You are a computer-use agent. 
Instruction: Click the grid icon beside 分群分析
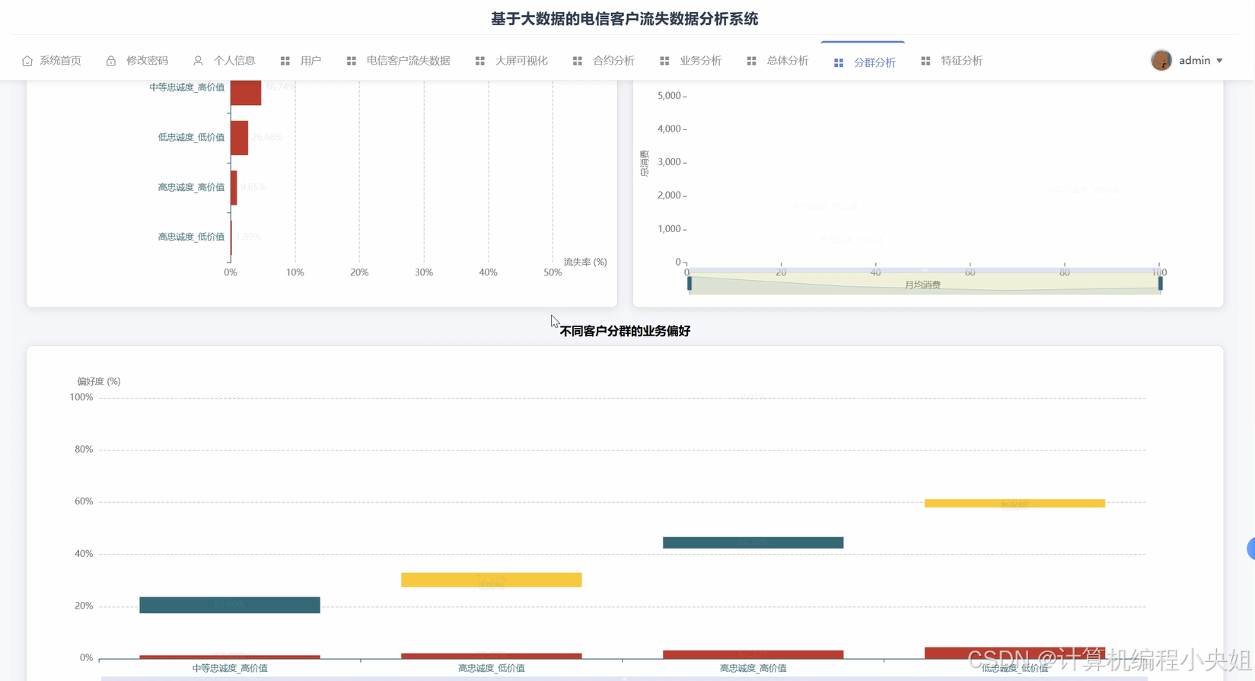click(x=839, y=62)
